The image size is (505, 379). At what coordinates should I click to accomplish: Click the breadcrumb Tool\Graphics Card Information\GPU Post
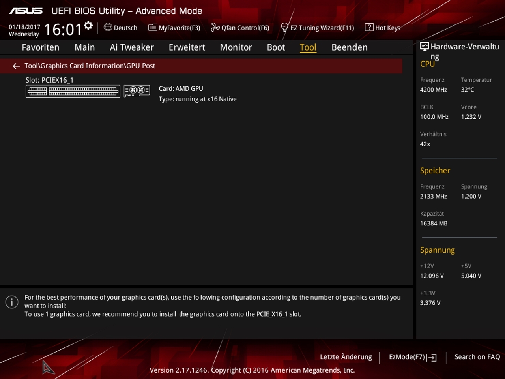pyautogui.click(x=90, y=66)
